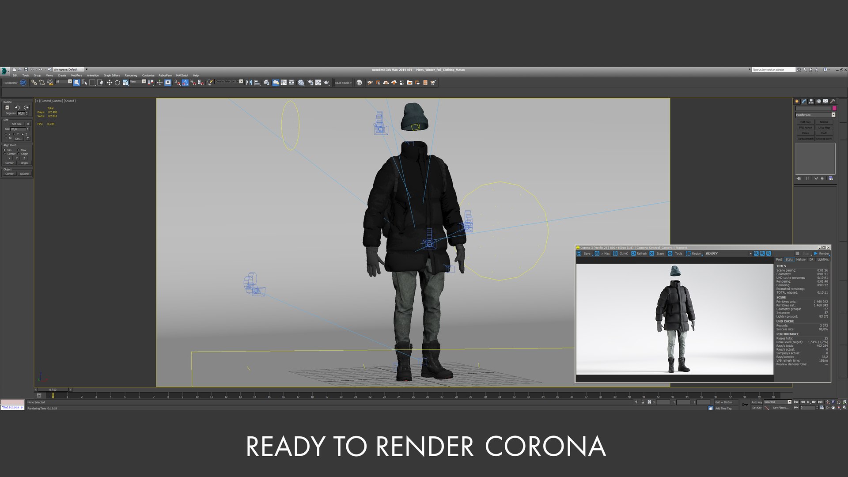
Task: Open the Workspace Default dropdown
Action: 68,69
